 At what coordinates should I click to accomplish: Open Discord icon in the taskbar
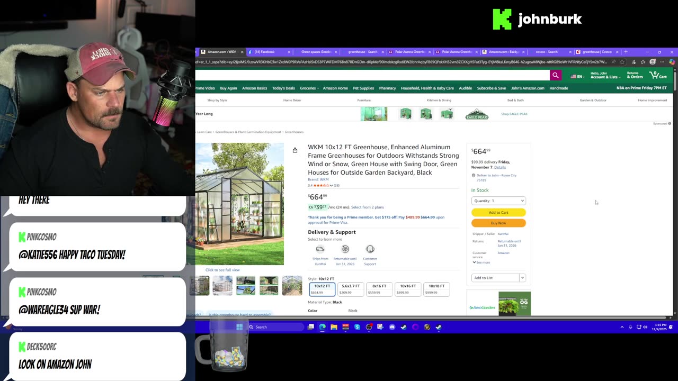392,327
